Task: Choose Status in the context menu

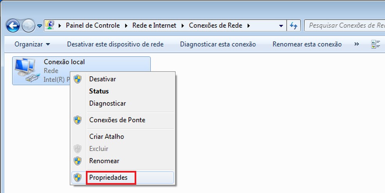Action: point(99,91)
